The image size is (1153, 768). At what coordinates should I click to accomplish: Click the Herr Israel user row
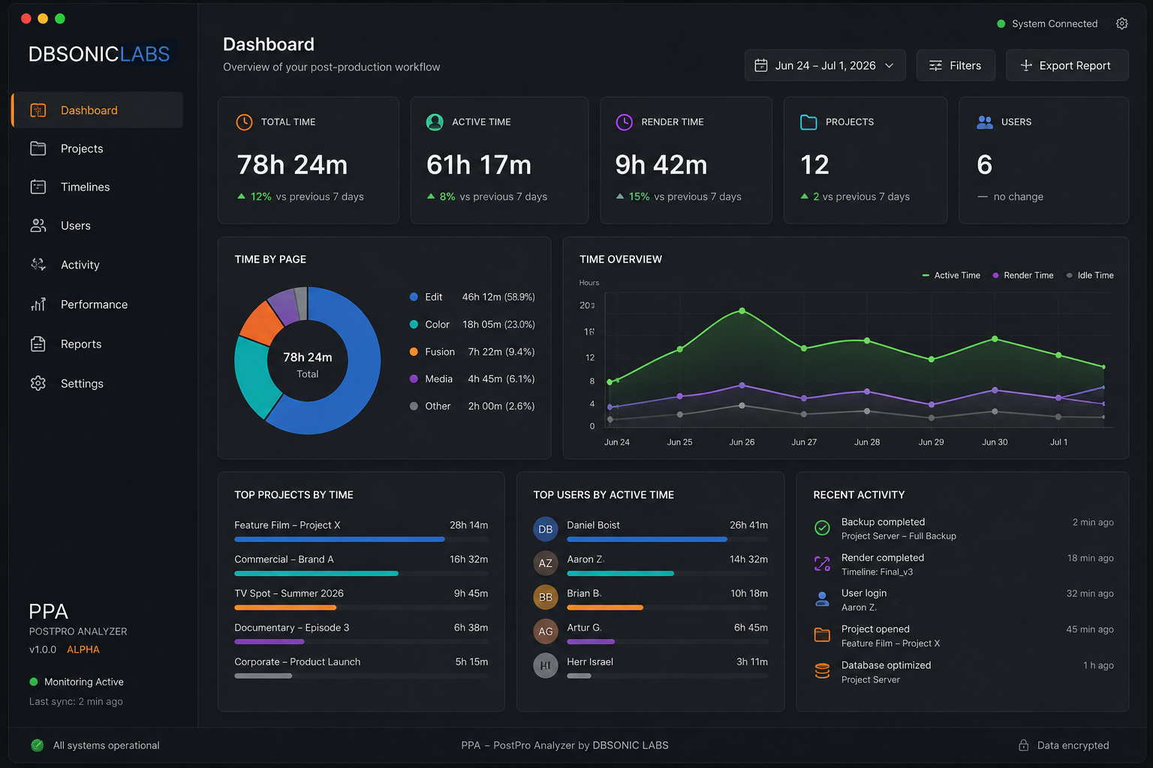tap(651, 666)
